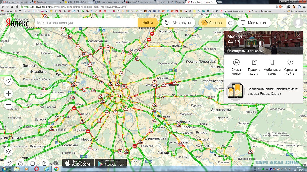The height and width of the screenshot is (172, 307).
Task: Click the Chrome taskbar icon
Action: tap(56, 169)
